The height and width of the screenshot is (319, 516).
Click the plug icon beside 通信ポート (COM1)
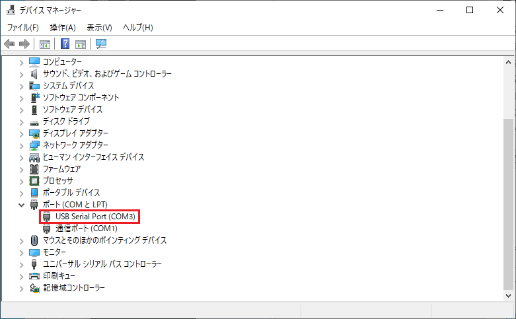tap(47, 229)
